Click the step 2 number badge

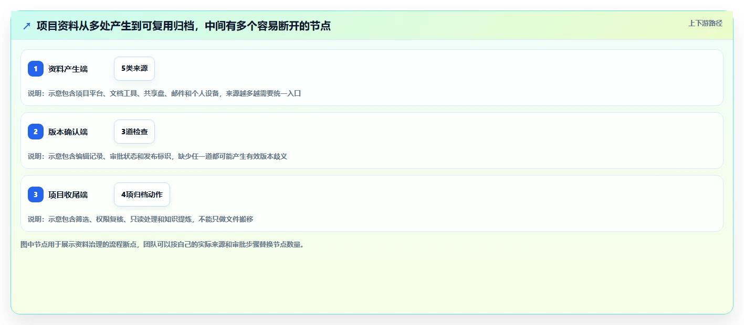pos(36,132)
